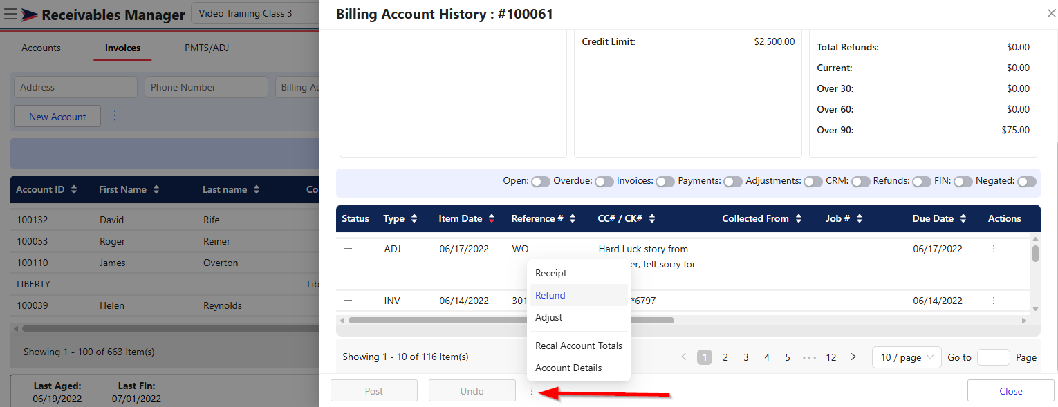This screenshot has height=407, width=1058.
Task: Go to next page arrow in pagination
Action: (x=853, y=357)
